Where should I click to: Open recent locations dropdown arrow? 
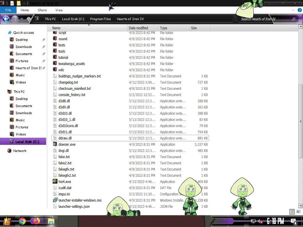pos(22,19)
